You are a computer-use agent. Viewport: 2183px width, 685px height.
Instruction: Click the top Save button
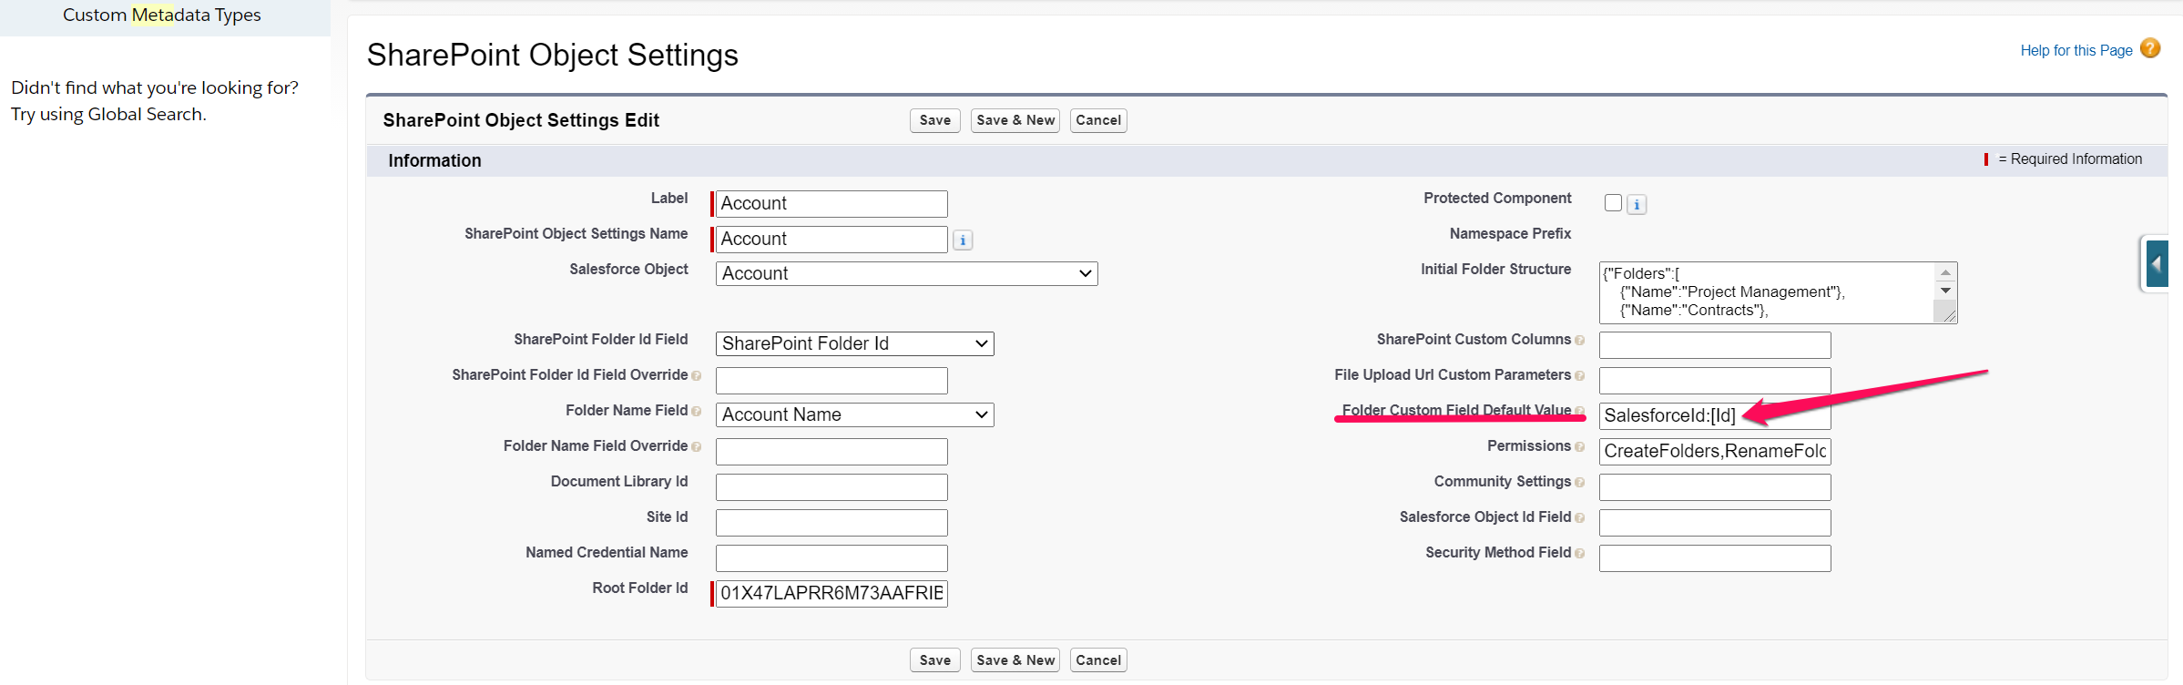[x=934, y=120]
